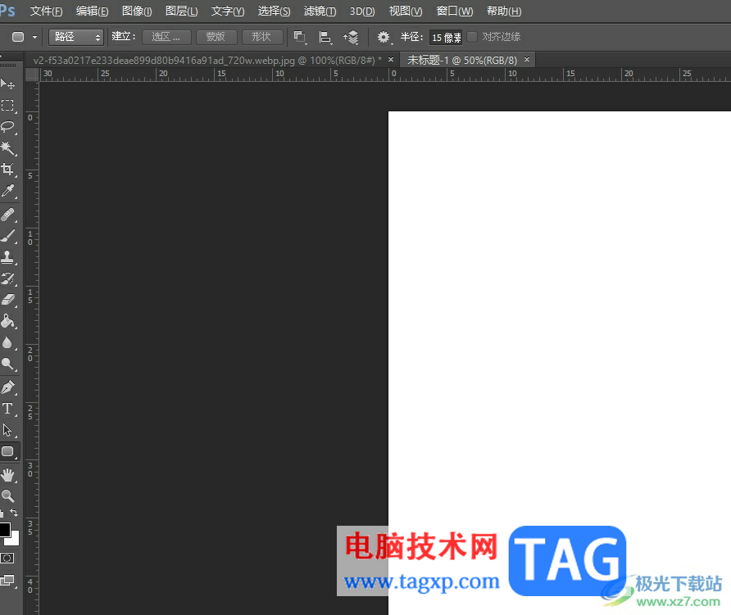Open the 帮助(H) menu
Viewport: 731px width, 615px height.
(x=504, y=11)
